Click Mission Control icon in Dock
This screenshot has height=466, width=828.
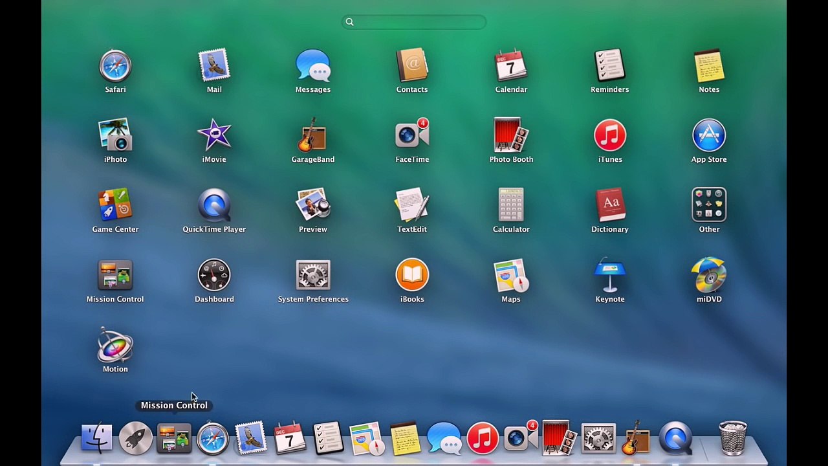(x=174, y=438)
